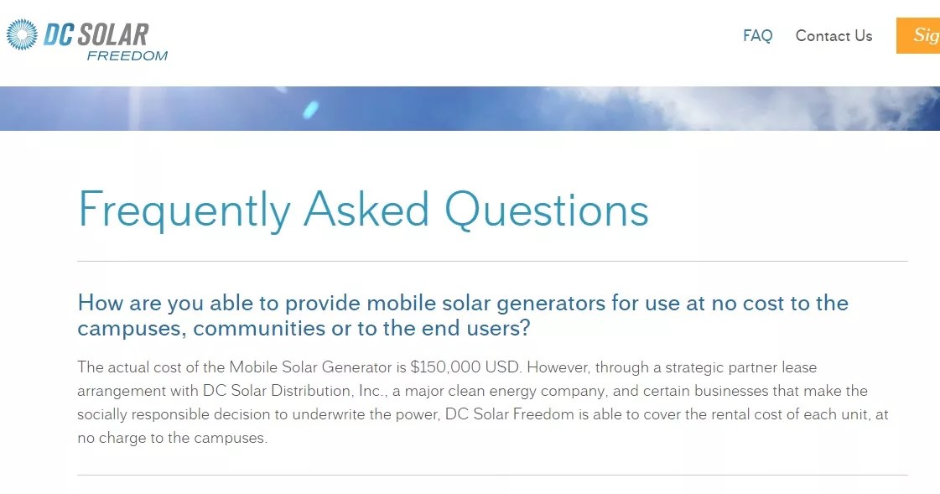Select the "Frequently Asked Questions" page heading
This screenshot has width=940, height=494.
click(363, 210)
